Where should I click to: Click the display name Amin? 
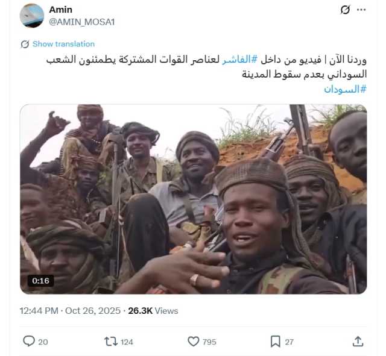[x=60, y=10]
